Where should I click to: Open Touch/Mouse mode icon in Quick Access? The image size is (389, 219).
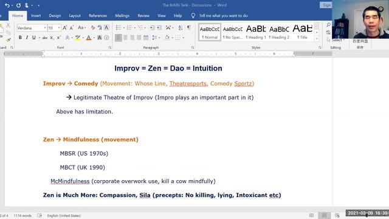(26, 5)
